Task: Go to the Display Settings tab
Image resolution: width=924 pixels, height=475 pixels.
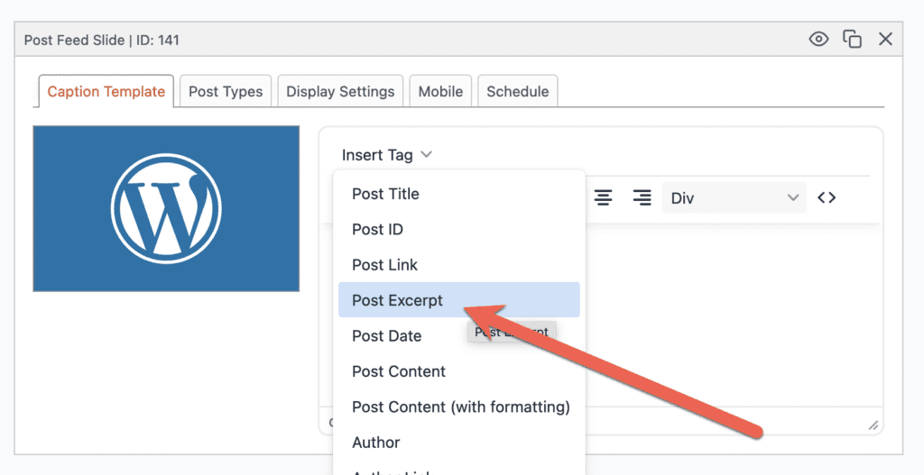Action: (x=340, y=91)
